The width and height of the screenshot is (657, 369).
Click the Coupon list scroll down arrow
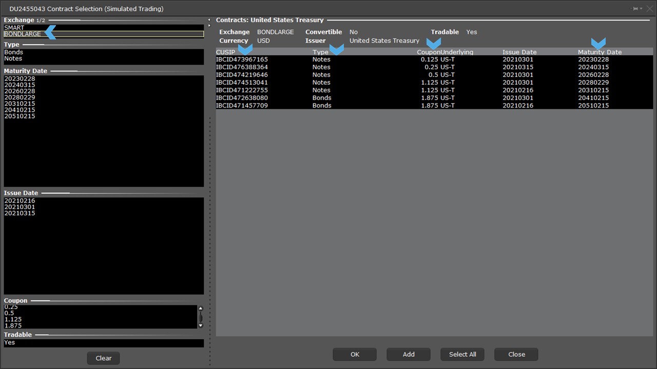pyautogui.click(x=200, y=325)
